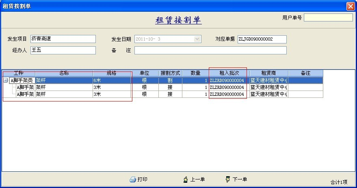
Task: Close the 租赁接割单 window
Action: 351,6
